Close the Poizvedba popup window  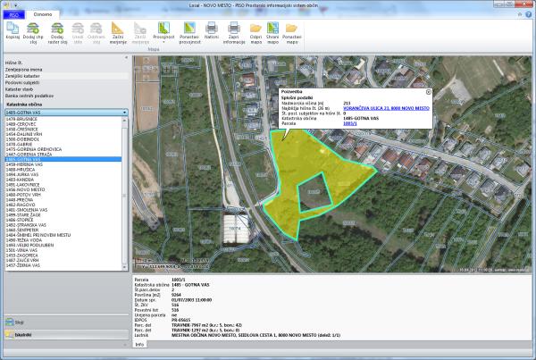pos(429,91)
